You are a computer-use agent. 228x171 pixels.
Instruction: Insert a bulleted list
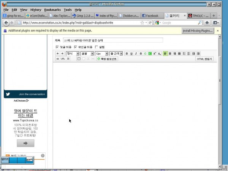(189, 54)
